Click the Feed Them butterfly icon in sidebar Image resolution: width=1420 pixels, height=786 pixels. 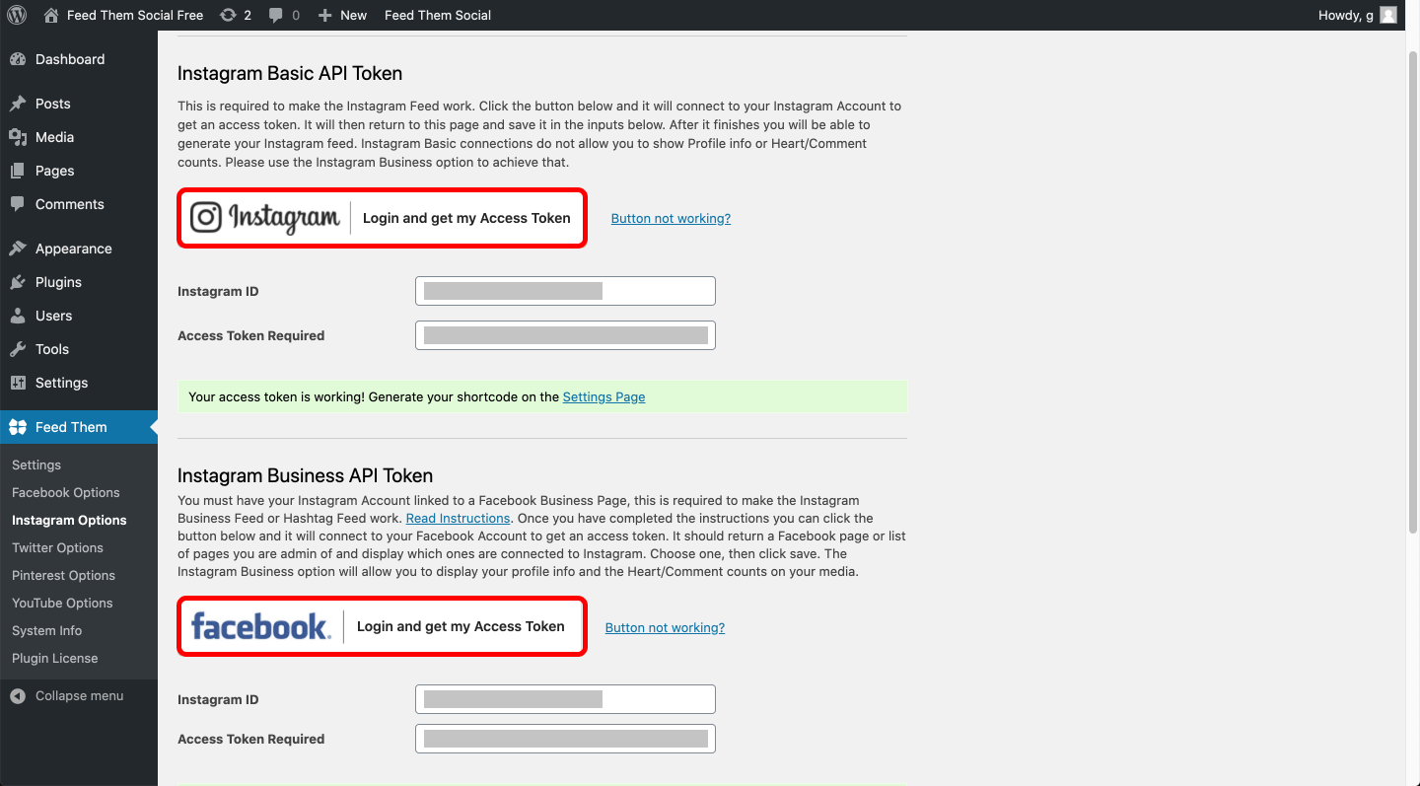click(x=18, y=427)
